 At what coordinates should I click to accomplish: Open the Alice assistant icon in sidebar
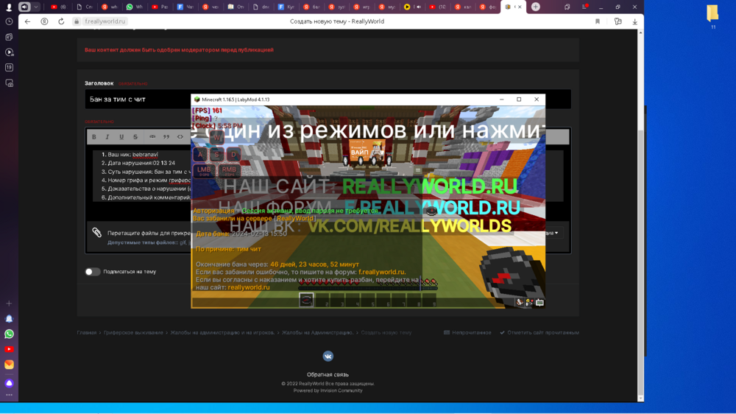tap(9, 383)
